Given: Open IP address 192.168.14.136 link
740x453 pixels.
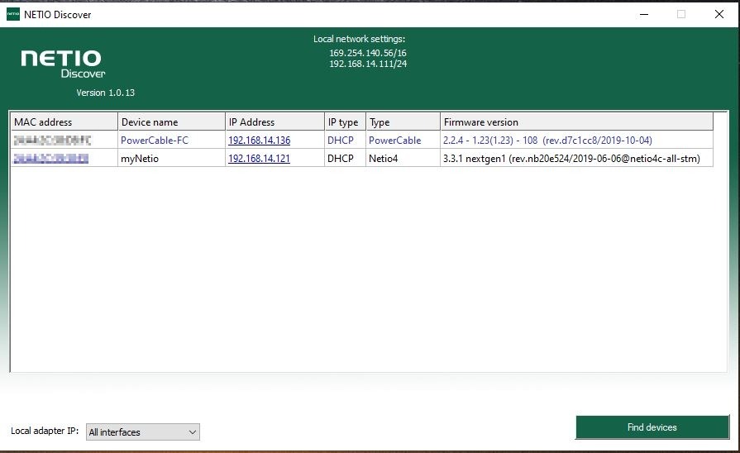Looking at the screenshot, I should pos(259,141).
